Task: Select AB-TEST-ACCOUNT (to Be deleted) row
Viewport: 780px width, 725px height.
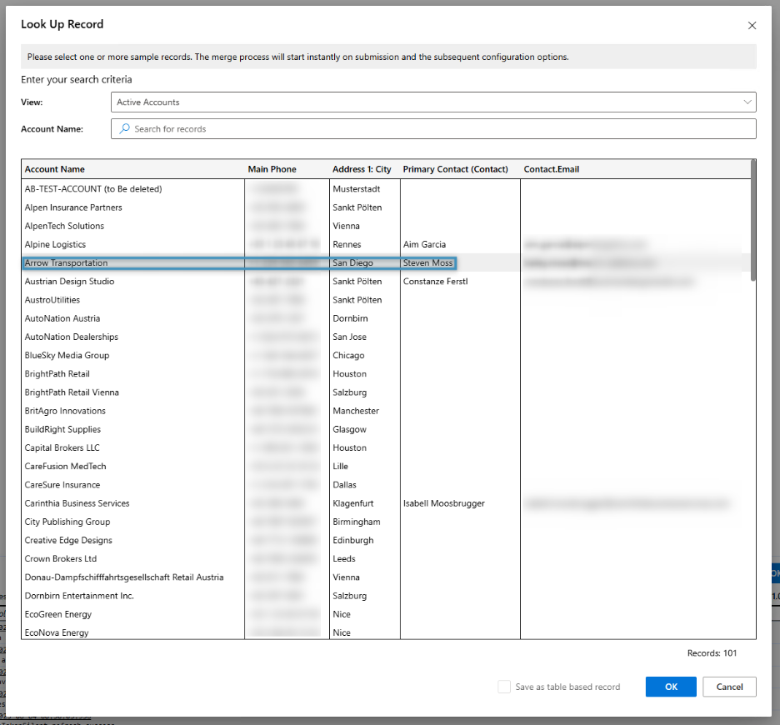Action: tap(93, 189)
